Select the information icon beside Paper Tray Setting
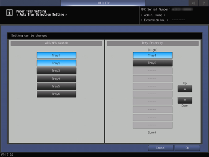Screen dimensions: 209x157 click(x=9, y=13)
